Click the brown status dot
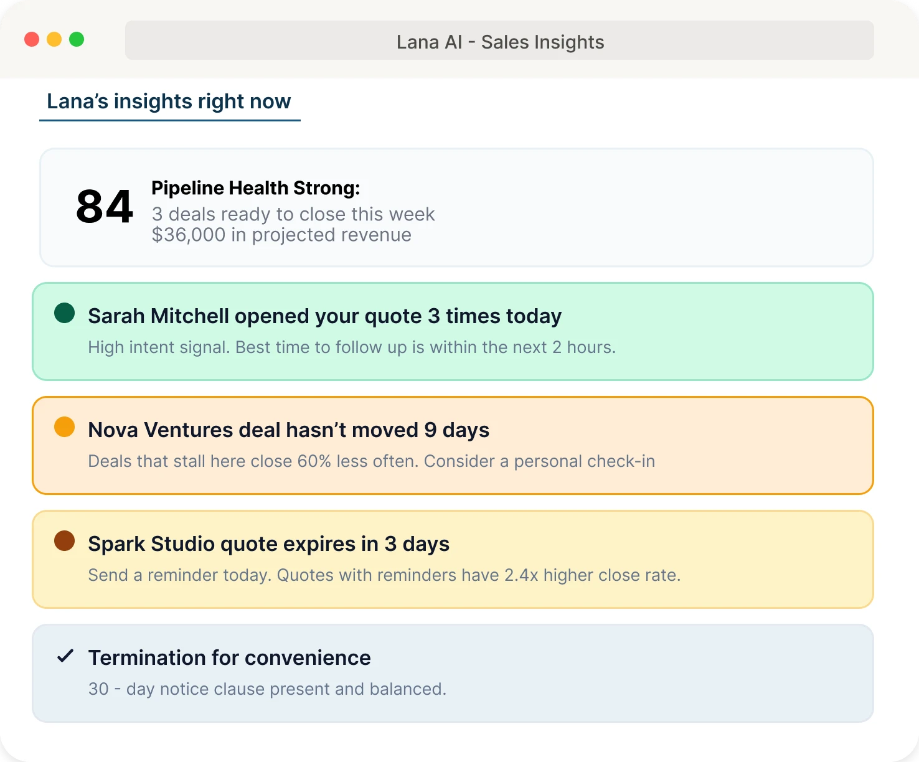This screenshot has width=919, height=762. [x=64, y=541]
